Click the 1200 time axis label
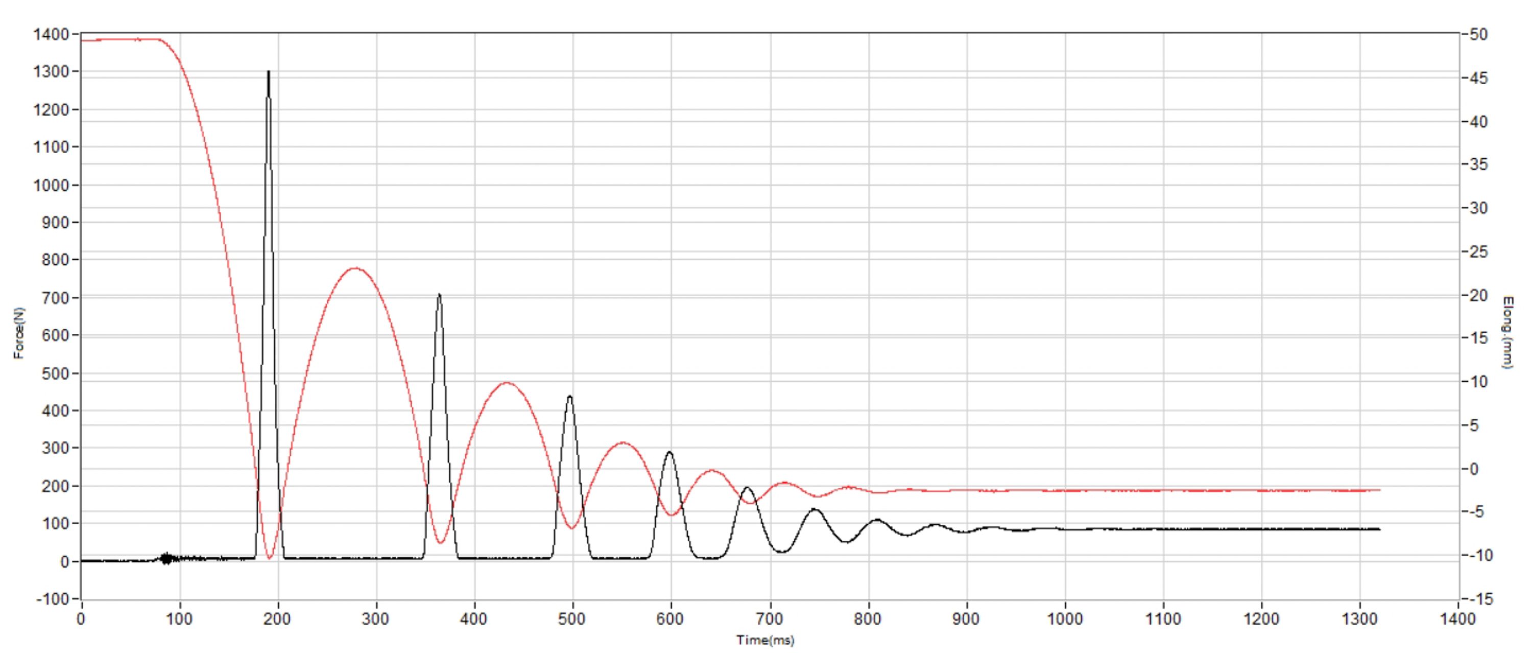1532x663 pixels. 1261,619
